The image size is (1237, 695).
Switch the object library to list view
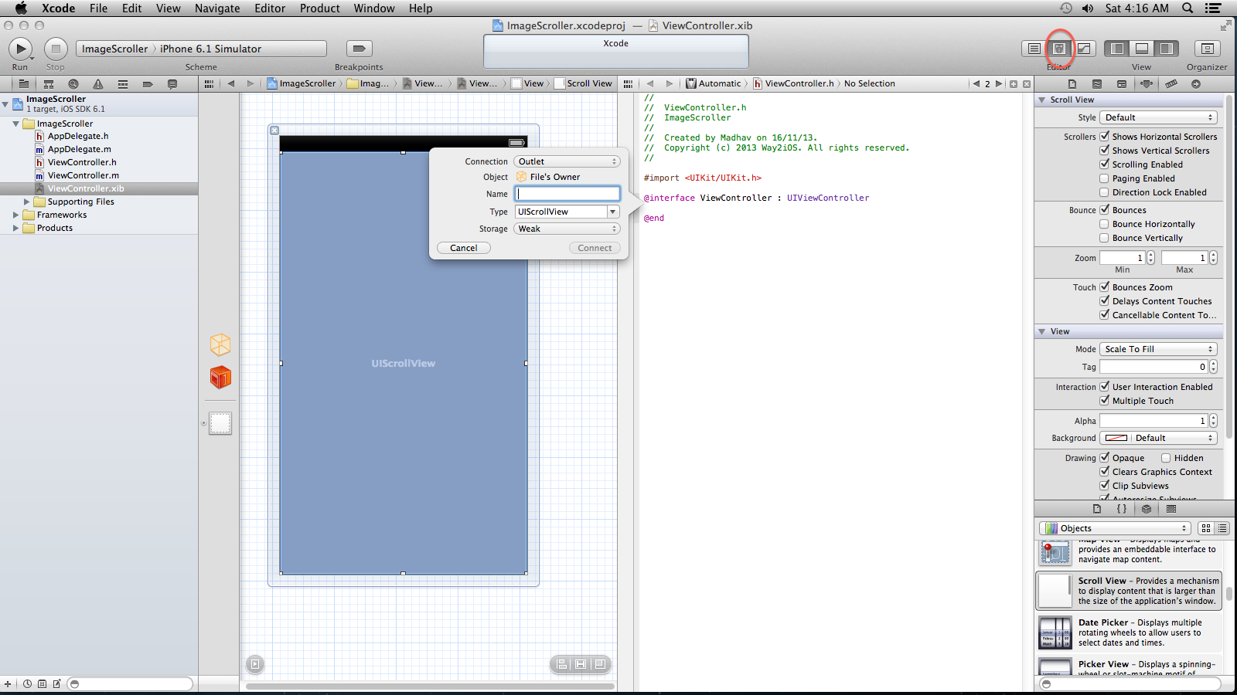tap(1222, 528)
